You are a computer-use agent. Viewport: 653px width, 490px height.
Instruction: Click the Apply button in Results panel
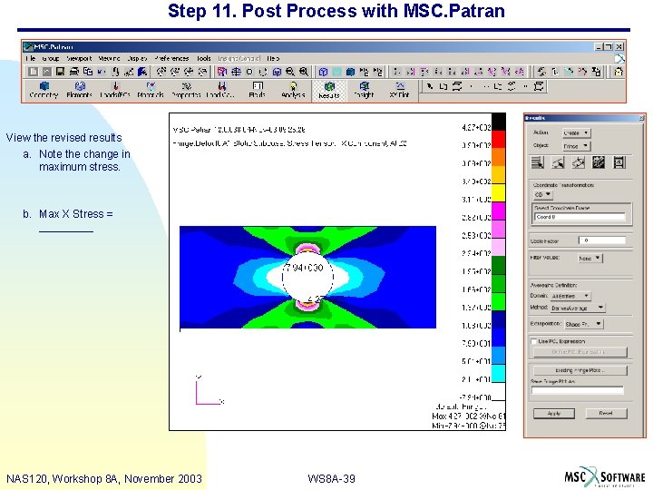pos(554,414)
